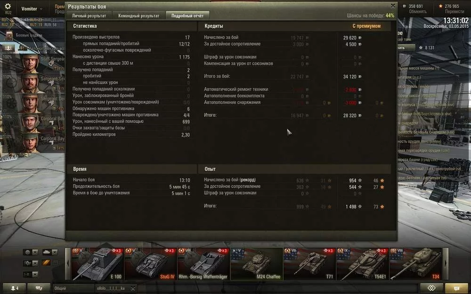This screenshot has height=294, width=471.
Task: Click the right arrow of tank carousel
Action: [x=446, y=264]
